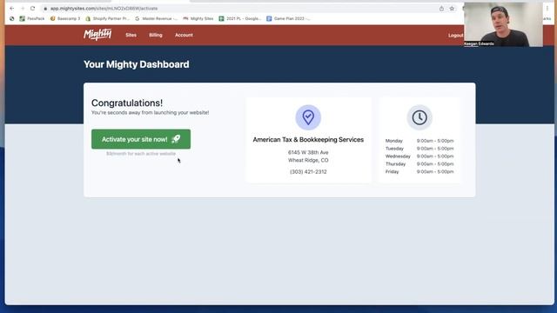Image resolution: width=557 pixels, height=313 pixels.
Task: Open the Account nav item
Action: pos(184,35)
